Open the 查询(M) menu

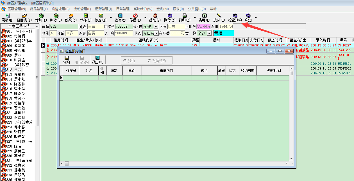(163, 9)
